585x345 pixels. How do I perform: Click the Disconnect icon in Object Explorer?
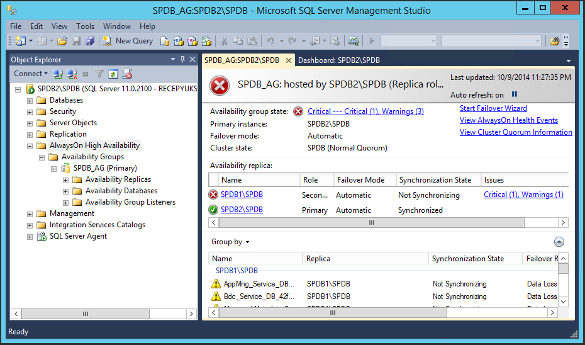pyautogui.click(x=72, y=74)
